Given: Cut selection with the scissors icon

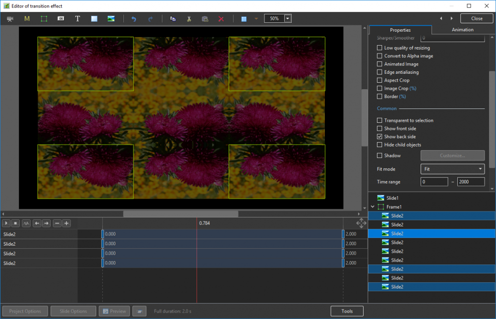Looking at the screenshot, I should point(189,19).
